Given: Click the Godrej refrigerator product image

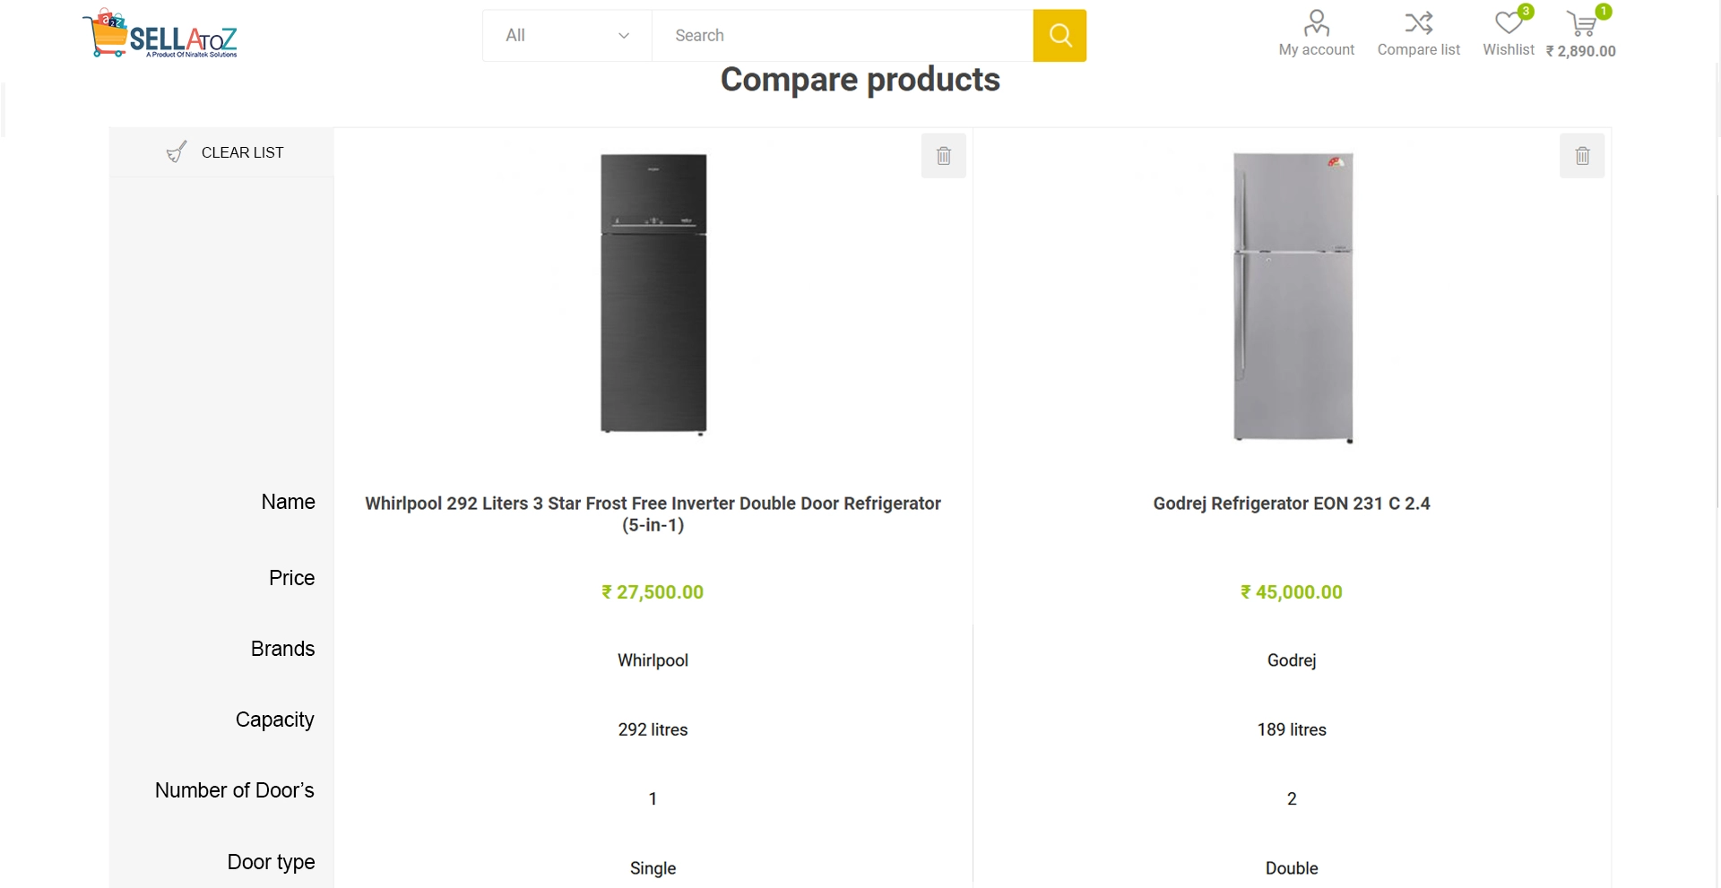Looking at the screenshot, I should click(x=1293, y=297).
